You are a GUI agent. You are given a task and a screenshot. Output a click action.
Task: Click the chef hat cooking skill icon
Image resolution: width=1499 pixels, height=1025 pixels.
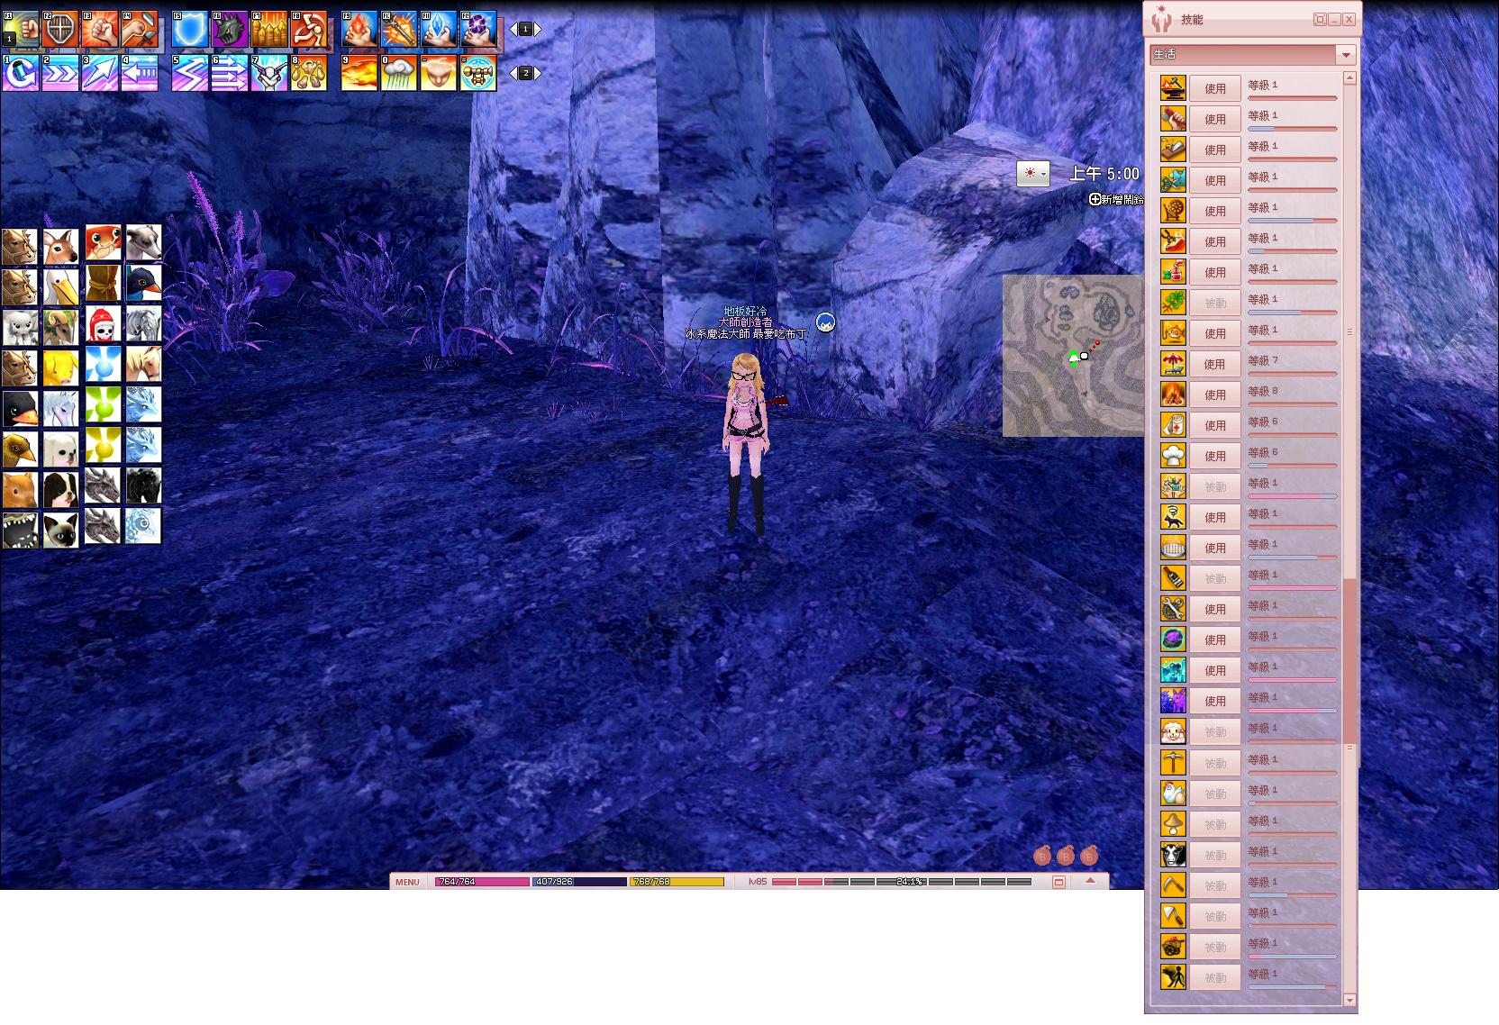[1172, 456]
